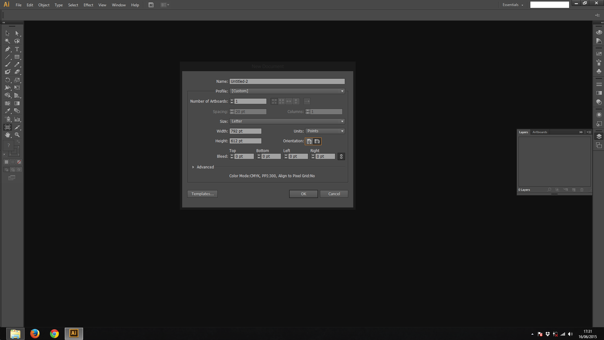This screenshot has width=604, height=340.
Task: Click the OK button
Action: pyautogui.click(x=304, y=194)
